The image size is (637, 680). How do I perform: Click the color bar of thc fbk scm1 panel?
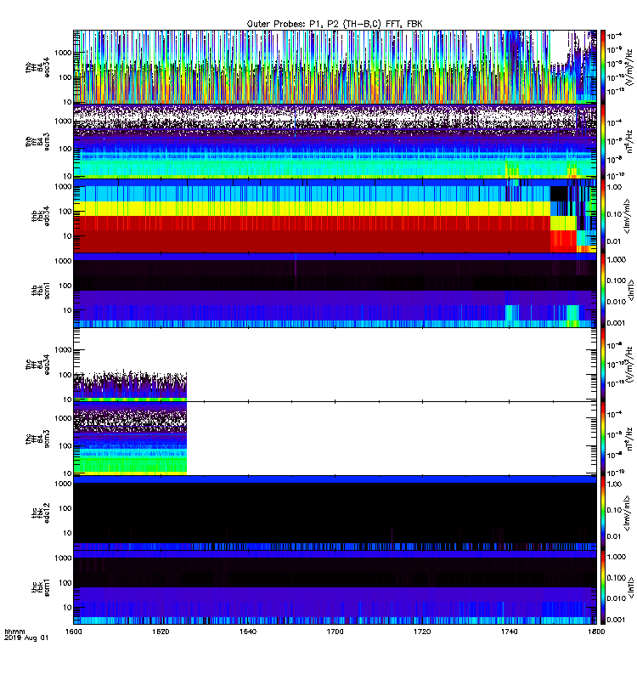click(x=602, y=587)
